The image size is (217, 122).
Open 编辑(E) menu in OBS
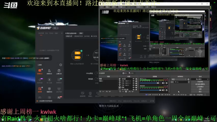[108, 7]
